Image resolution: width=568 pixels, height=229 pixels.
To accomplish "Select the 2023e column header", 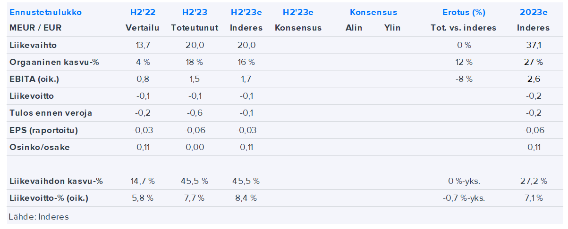I will click(x=533, y=13).
